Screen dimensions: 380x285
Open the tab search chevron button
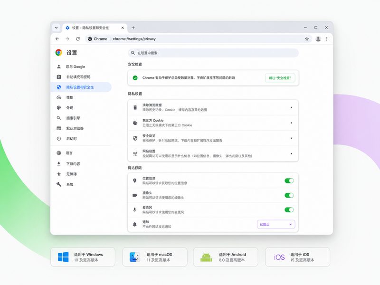pyautogui.click(x=56, y=28)
